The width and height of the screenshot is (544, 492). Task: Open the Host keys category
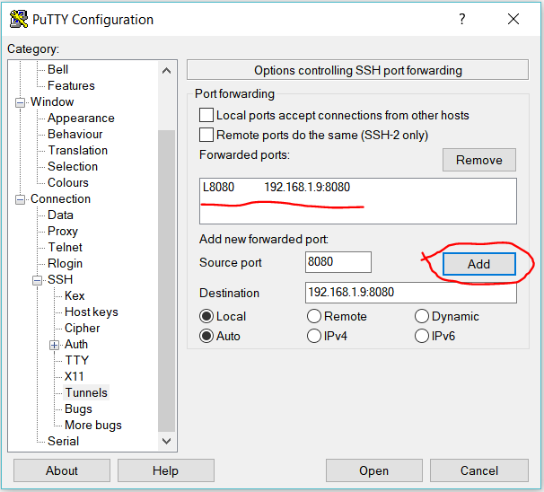click(x=92, y=312)
